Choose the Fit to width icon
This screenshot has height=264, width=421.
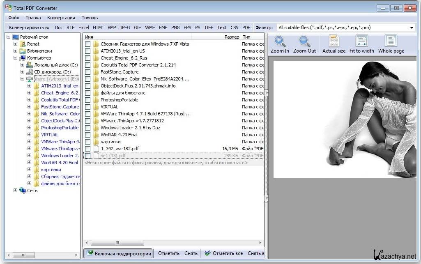point(361,41)
